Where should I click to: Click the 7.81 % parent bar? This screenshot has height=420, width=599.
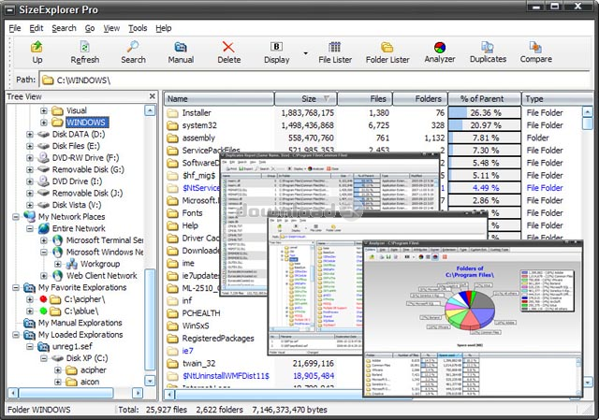click(x=485, y=138)
